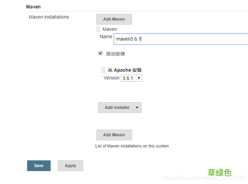Screen dimensions: 248x184
Task: Click the List of Maven installations description
Action: (132, 146)
